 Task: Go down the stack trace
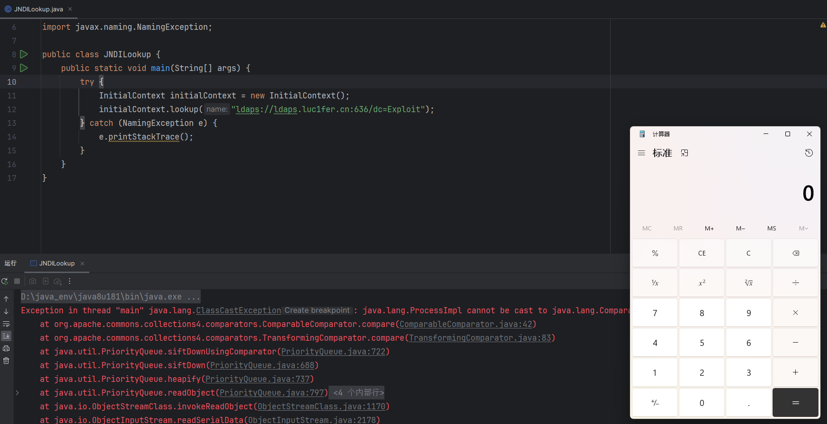[x=6, y=311]
